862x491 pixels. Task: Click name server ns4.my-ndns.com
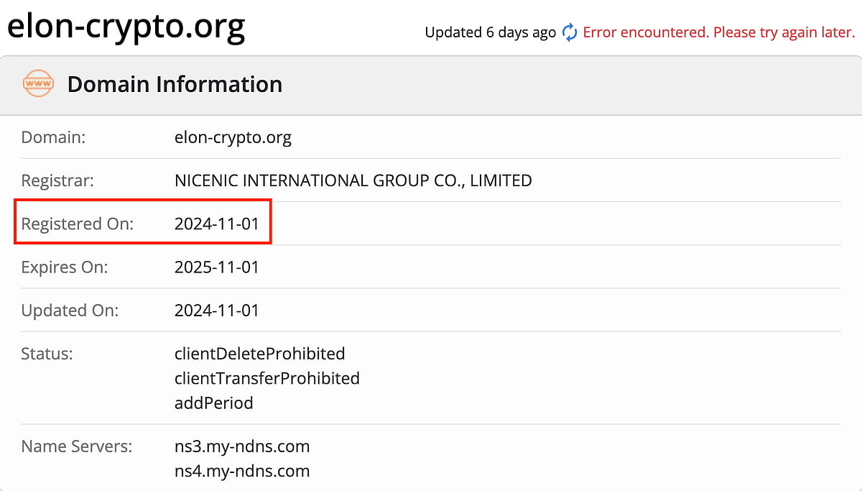[241, 471]
